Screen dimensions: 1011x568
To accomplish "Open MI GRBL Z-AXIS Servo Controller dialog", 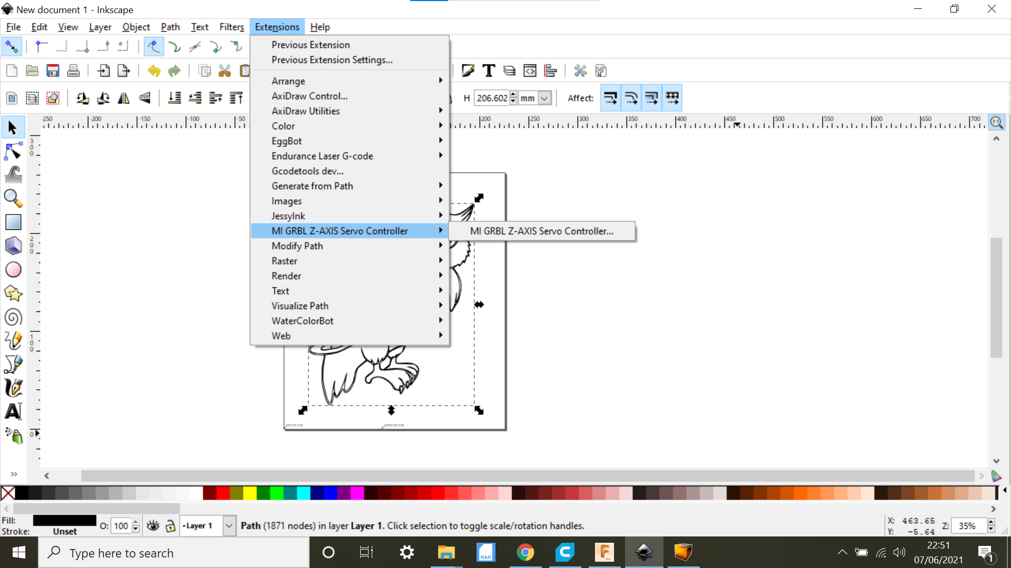I will 541,230.
